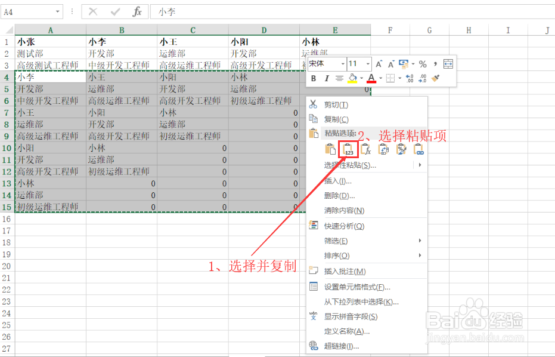Select the Transpose paste option
The height and width of the screenshot is (357, 555).
[x=384, y=149]
